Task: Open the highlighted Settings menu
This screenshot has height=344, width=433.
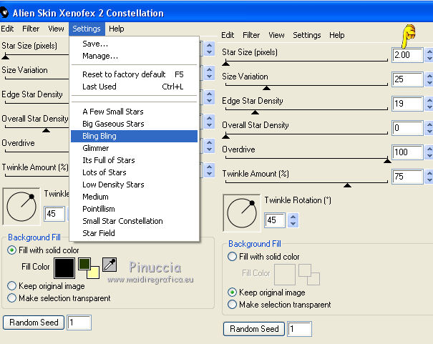Action: coord(87,29)
